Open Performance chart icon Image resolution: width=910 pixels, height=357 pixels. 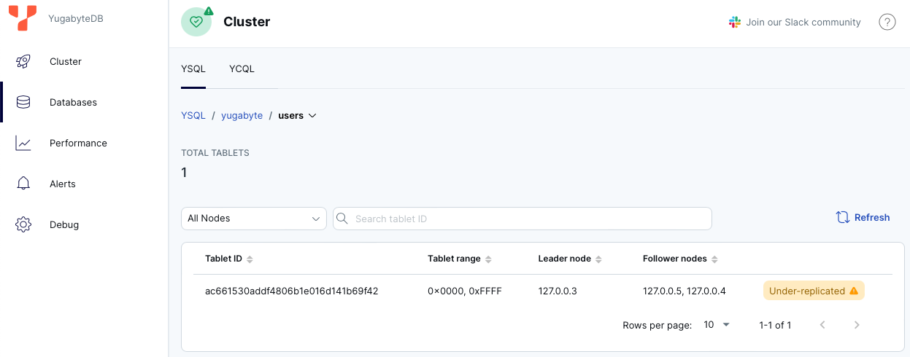pos(23,144)
